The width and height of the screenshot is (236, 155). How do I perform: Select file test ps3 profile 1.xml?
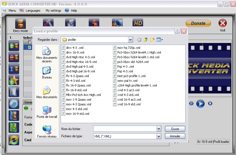tap(130, 76)
